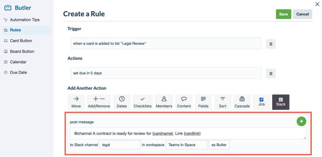Click the Butler robot logo icon
322x157 pixels.
8,8
